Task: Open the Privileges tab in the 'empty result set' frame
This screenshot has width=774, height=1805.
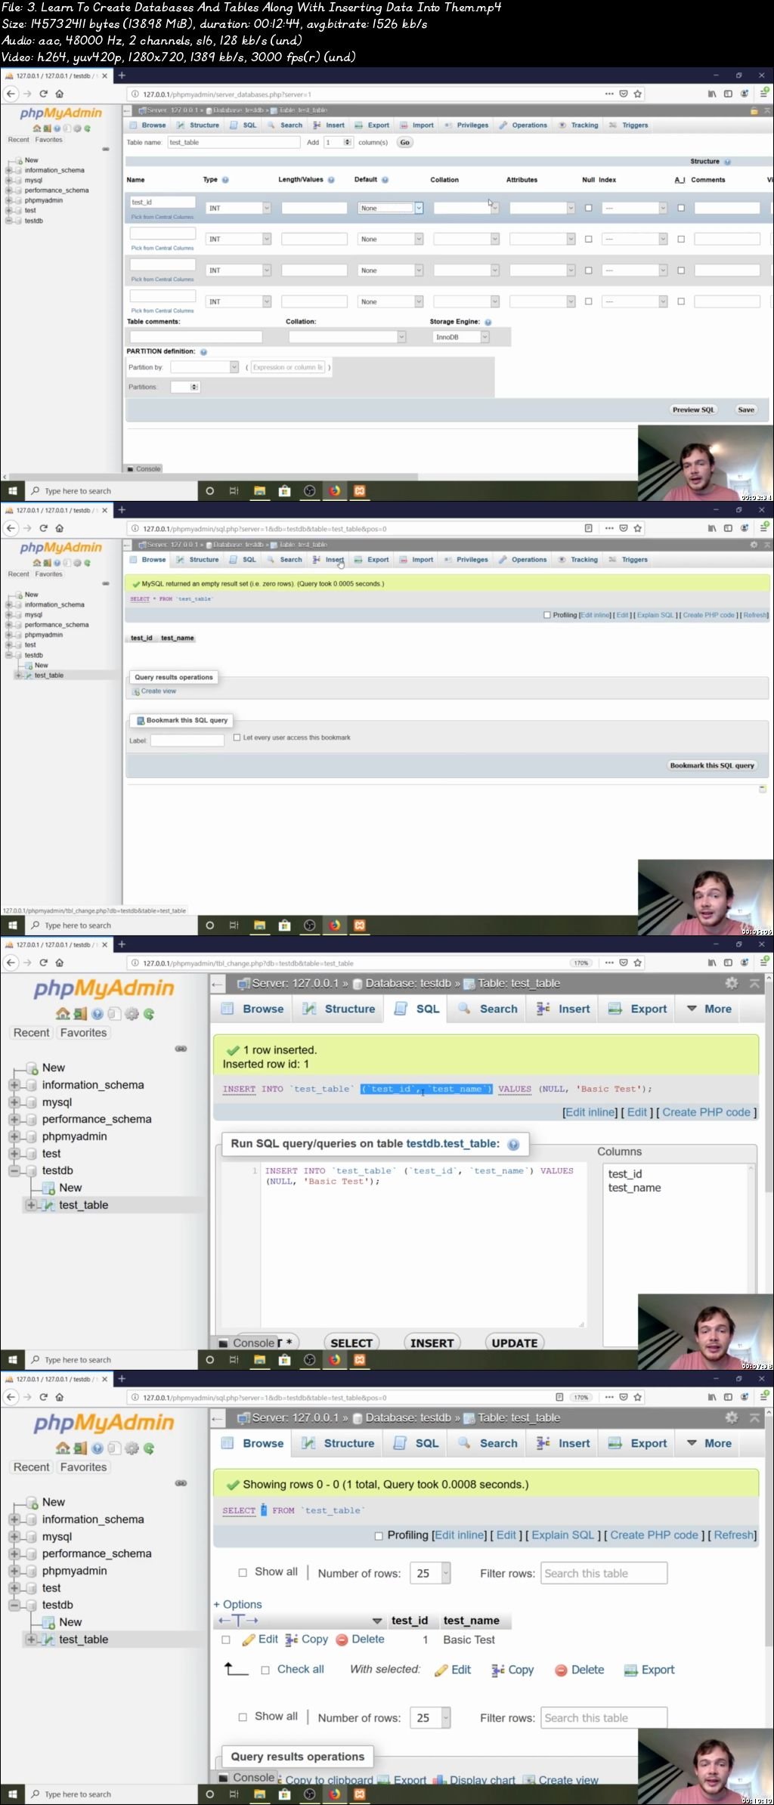Action: point(466,560)
